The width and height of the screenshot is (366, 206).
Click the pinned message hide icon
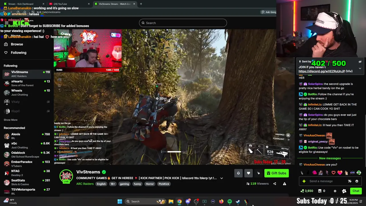point(360,62)
